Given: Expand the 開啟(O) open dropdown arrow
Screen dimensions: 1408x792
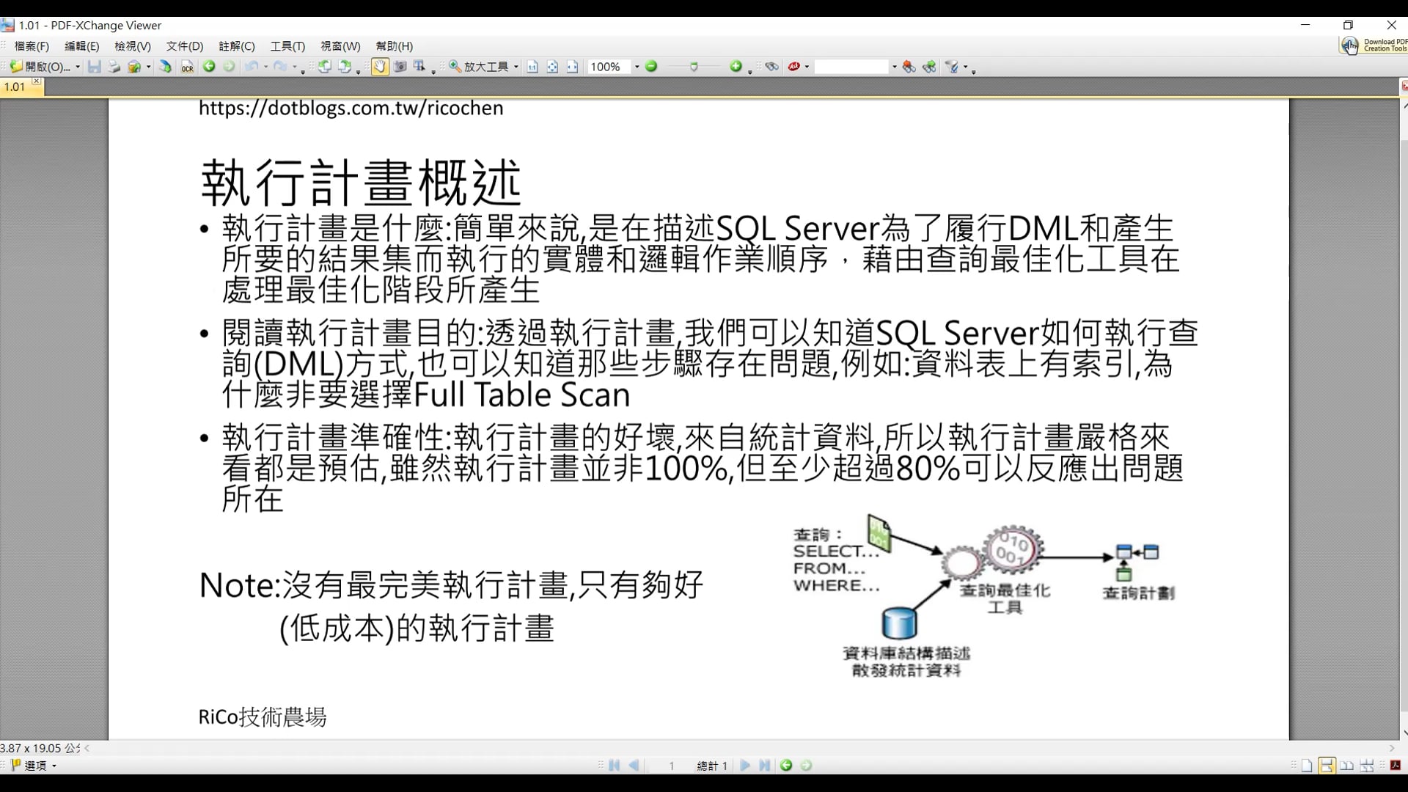Looking at the screenshot, I should coord(78,67).
